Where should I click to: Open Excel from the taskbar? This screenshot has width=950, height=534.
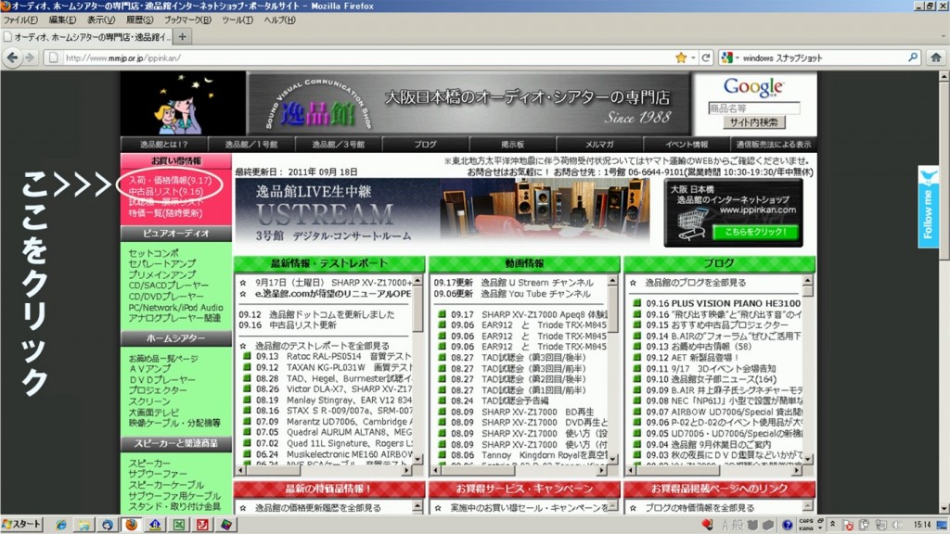pos(178,525)
